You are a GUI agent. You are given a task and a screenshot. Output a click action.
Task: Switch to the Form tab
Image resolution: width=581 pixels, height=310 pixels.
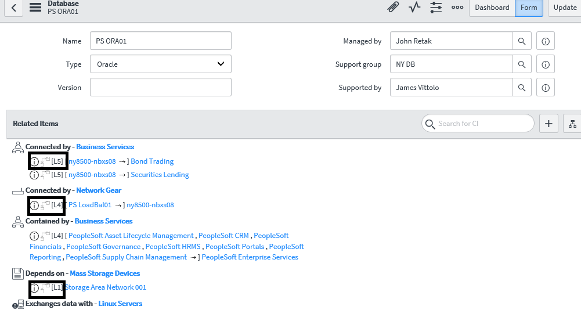click(529, 8)
